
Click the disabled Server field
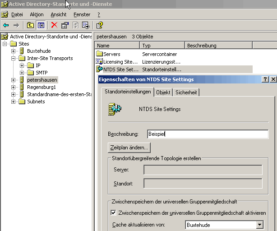[203, 170]
